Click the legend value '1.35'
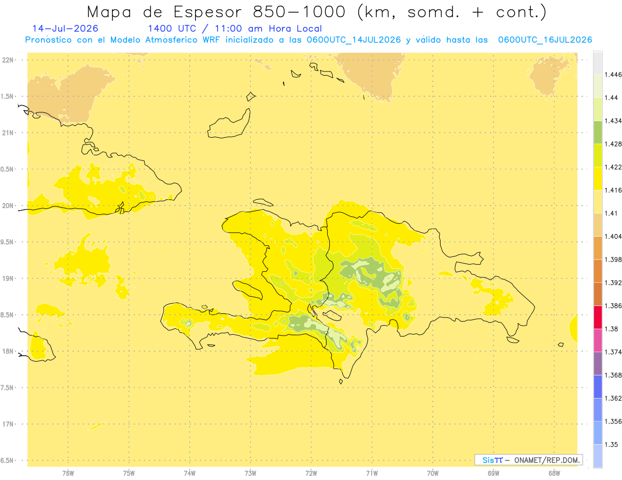This screenshot has height=480, width=622. [612, 445]
